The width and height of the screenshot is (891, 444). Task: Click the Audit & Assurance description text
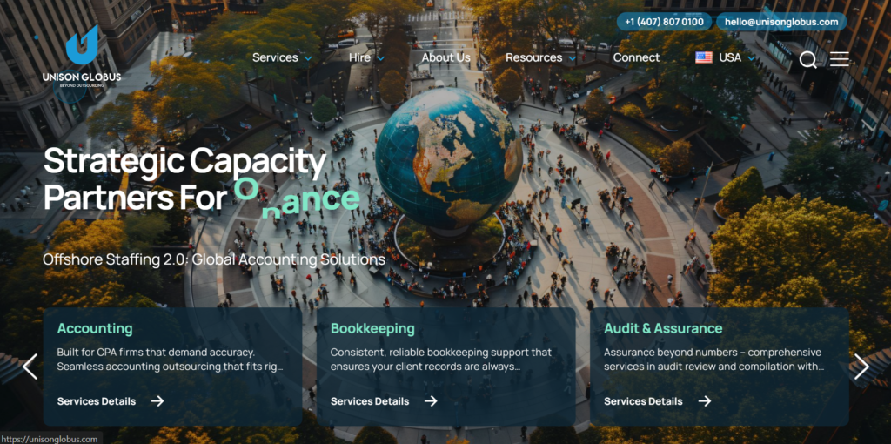(713, 360)
